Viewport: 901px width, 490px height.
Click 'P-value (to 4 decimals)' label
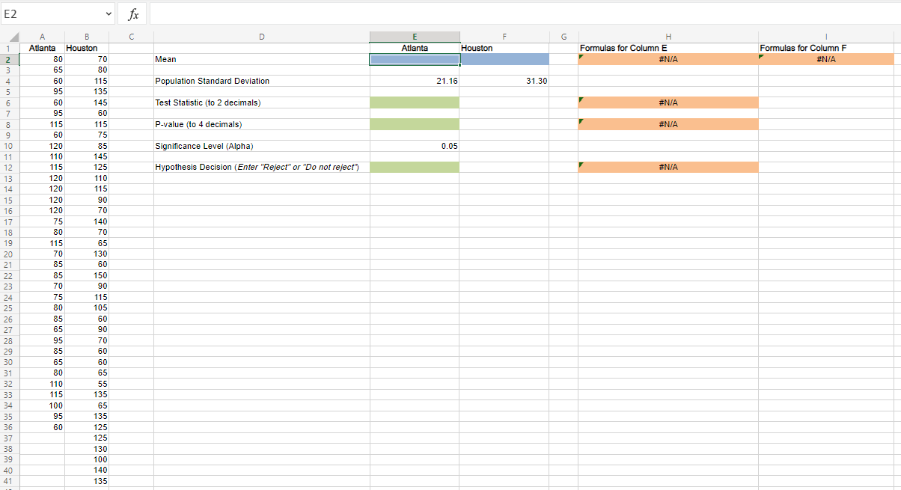(x=198, y=124)
